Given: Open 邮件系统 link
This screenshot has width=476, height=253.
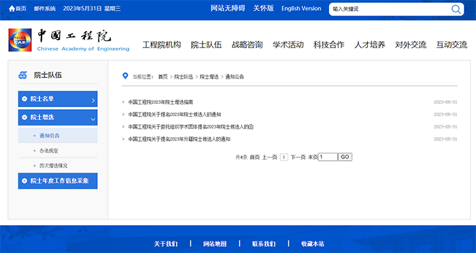Looking at the screenshot, I should (x=45, y=9).
